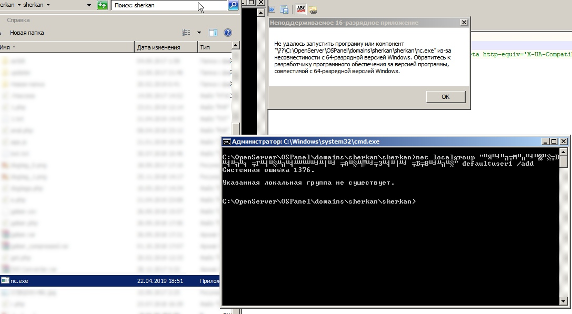Screen dimensions: 572x314
Task: Open the view options dropdown arrow
Action: pyautogui.click(x=199, y=33)
